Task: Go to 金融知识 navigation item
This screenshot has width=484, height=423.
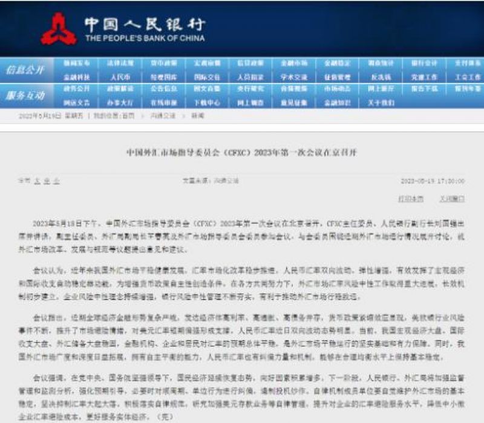Action: (x=338, y=103)
